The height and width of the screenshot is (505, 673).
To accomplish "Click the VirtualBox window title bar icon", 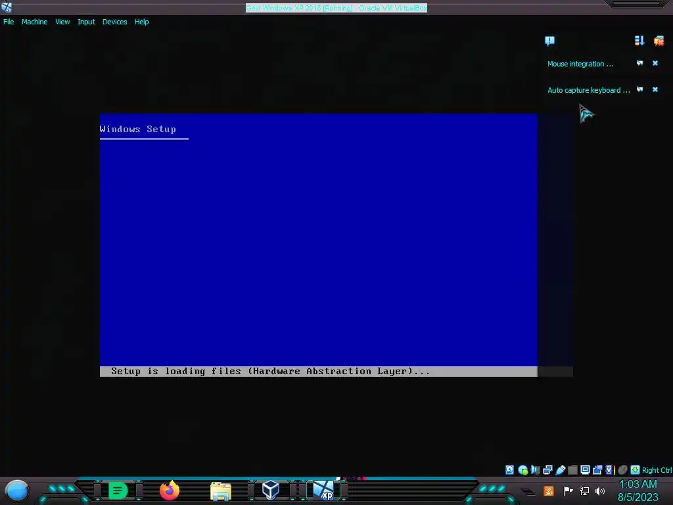I will click(x=7, y=7).
